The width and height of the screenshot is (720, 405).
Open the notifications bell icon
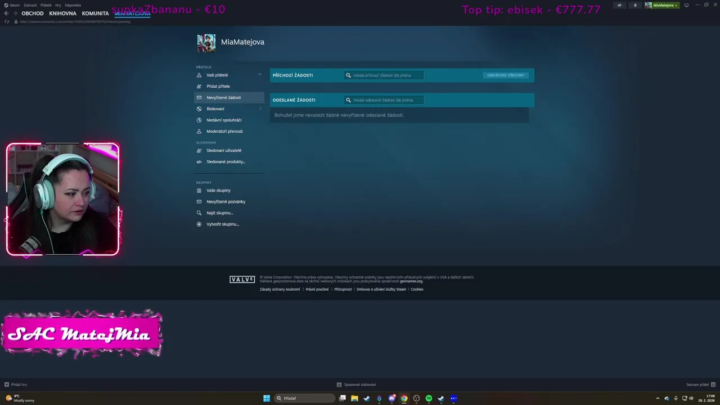(x=635, y=5)
